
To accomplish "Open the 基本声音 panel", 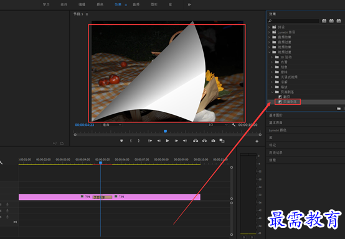I will pos(276,123).
